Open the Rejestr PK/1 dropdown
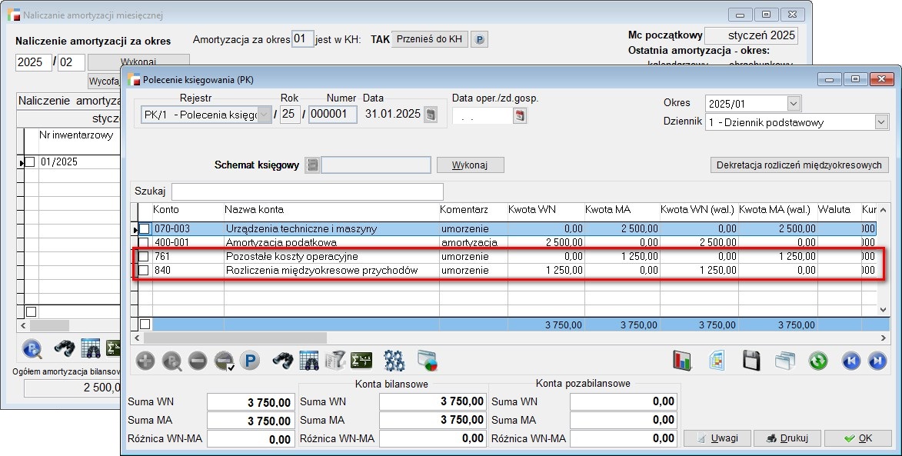902x456 pixels. pyautogui.click(x=265, y=115)
